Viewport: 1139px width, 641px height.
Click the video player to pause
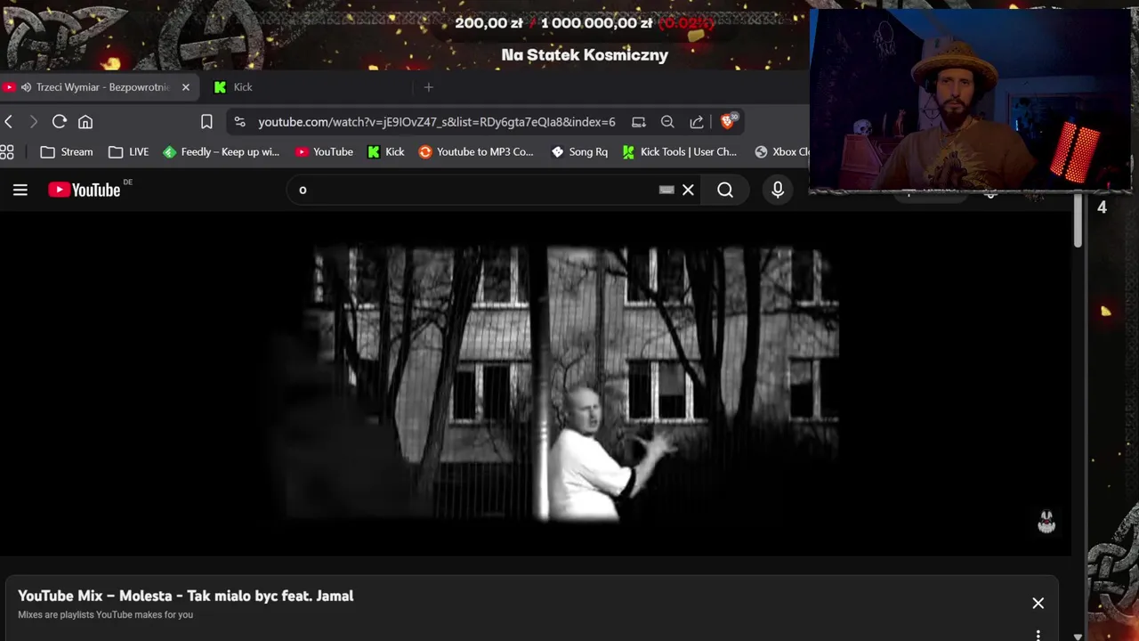(x=536, y=383)
